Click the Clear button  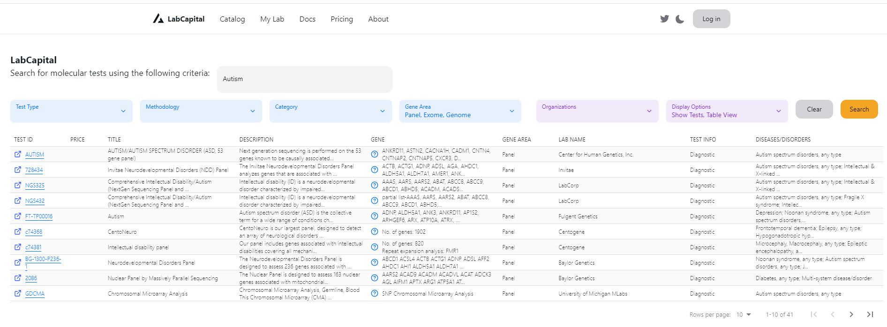(x=814, y=109)
